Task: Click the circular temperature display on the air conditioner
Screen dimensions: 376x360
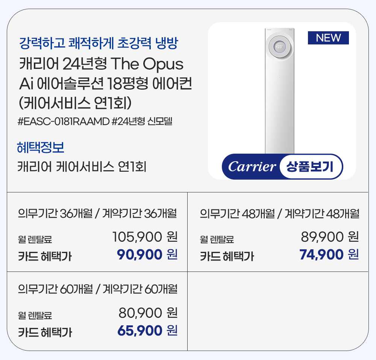Action: point(279,47)
